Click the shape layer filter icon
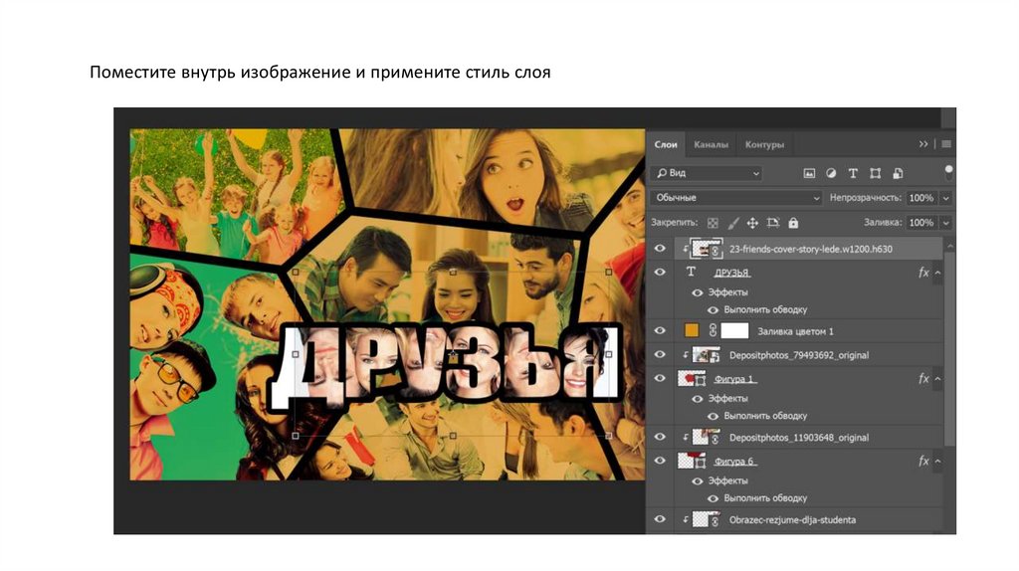 pyautogui.click(x=875, y=173)
